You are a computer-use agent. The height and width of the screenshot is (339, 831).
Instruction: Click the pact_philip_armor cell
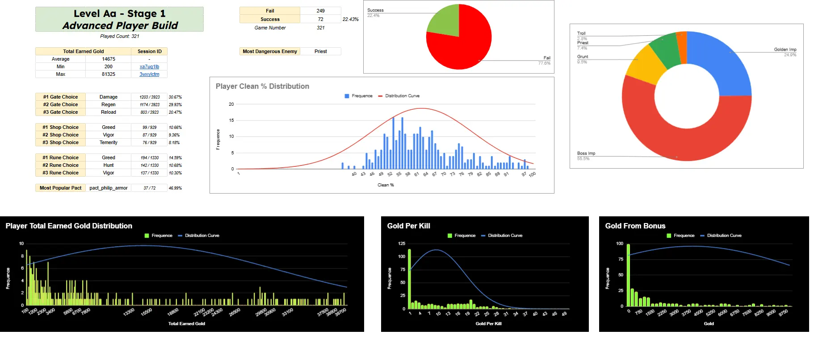click(x=109, y=188)
